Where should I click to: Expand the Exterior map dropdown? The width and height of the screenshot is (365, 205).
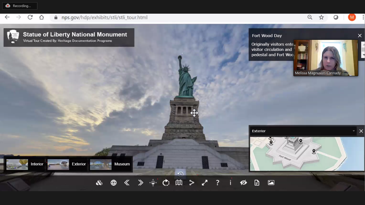[354, 131]
